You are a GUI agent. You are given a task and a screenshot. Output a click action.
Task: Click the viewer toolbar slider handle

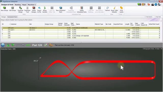[23, 45]
